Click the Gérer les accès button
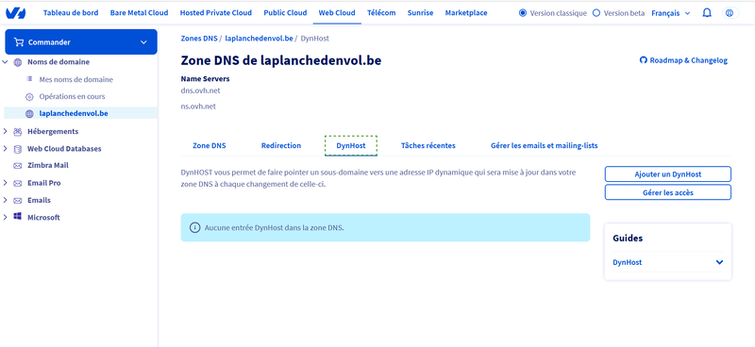755x347 pixels. 668,192
